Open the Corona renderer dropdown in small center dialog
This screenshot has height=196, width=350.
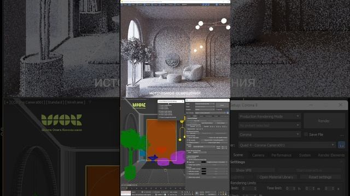click(205, 109)
